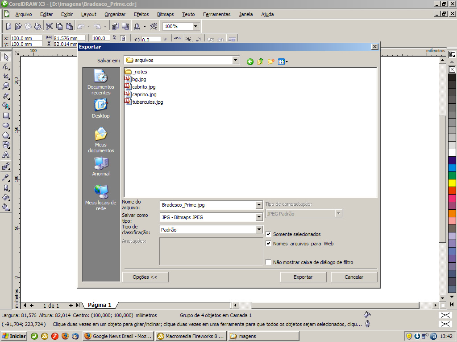Viewport: 457px width, 342px height.
Task: Enable Não mostrar caixa de diálogo de filtro
Action: coord(268,262)
